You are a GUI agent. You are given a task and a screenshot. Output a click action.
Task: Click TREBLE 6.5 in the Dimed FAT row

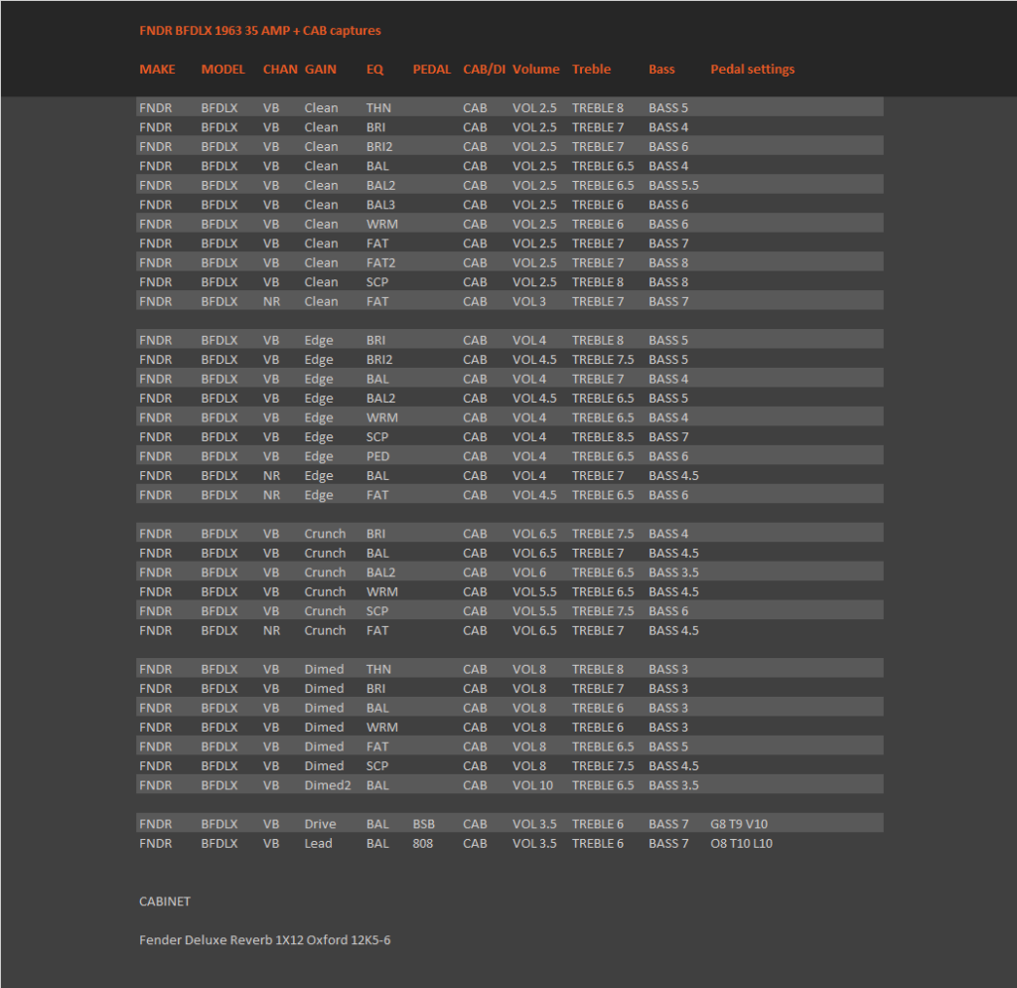pos(603,746)
